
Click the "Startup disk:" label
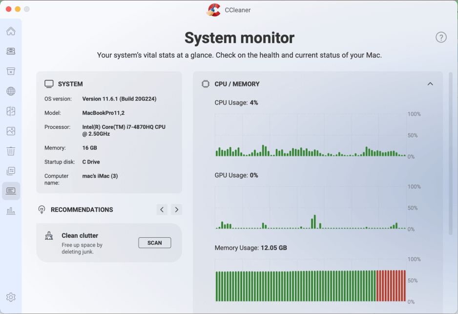click(x=60, y=162)
